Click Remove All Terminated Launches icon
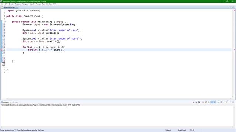This screenshot has width=236, height=132. point(199,102)
